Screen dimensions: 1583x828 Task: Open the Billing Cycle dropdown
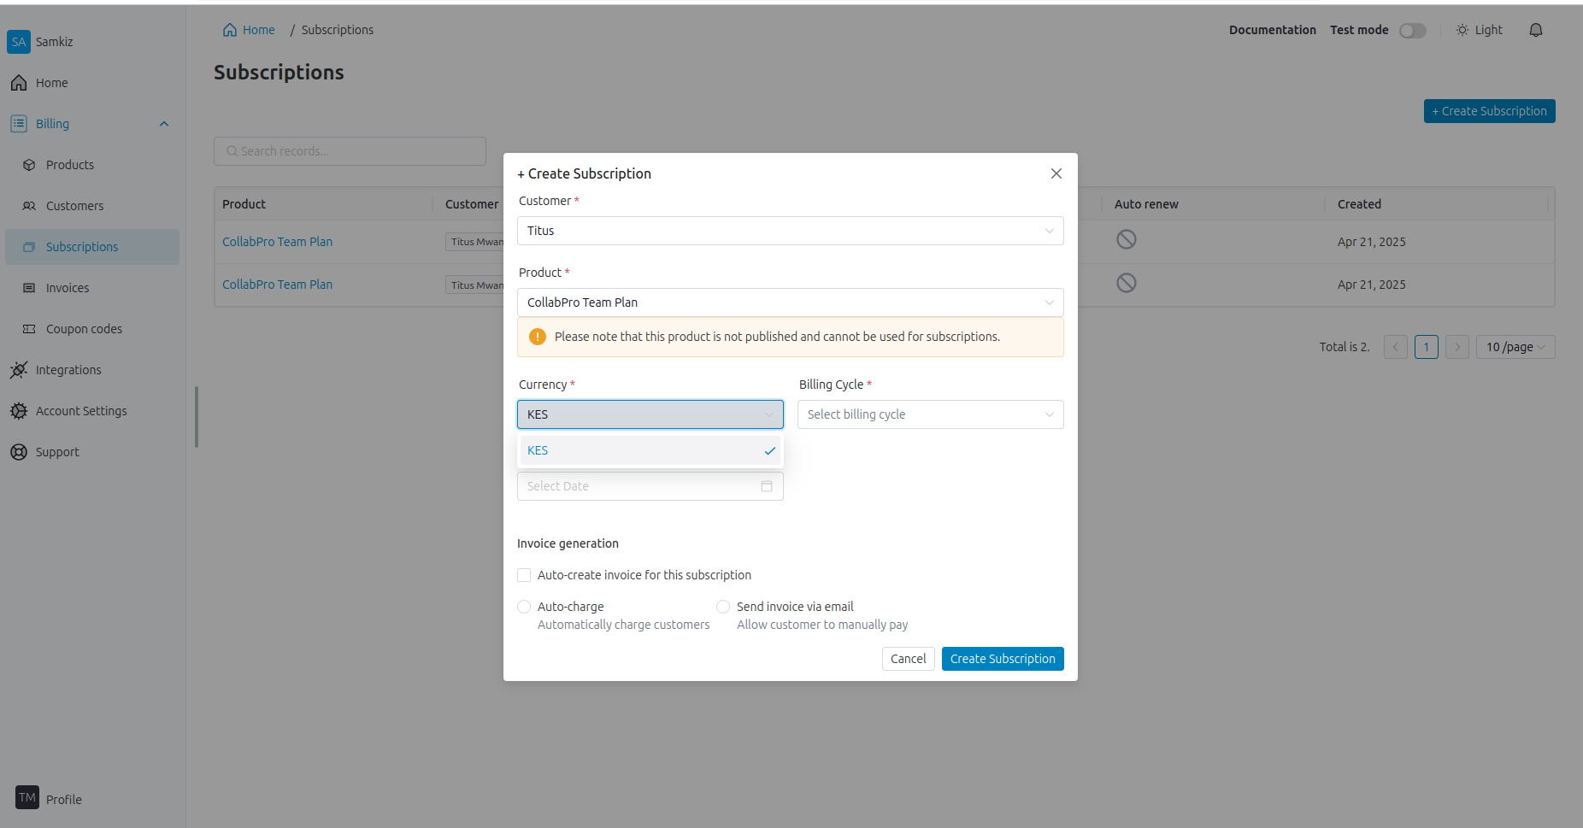tap(930, 414)
